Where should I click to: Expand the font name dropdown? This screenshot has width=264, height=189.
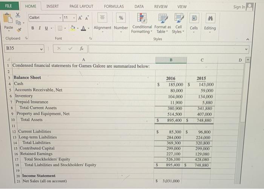pyautogui.click(x=60, y=18)
